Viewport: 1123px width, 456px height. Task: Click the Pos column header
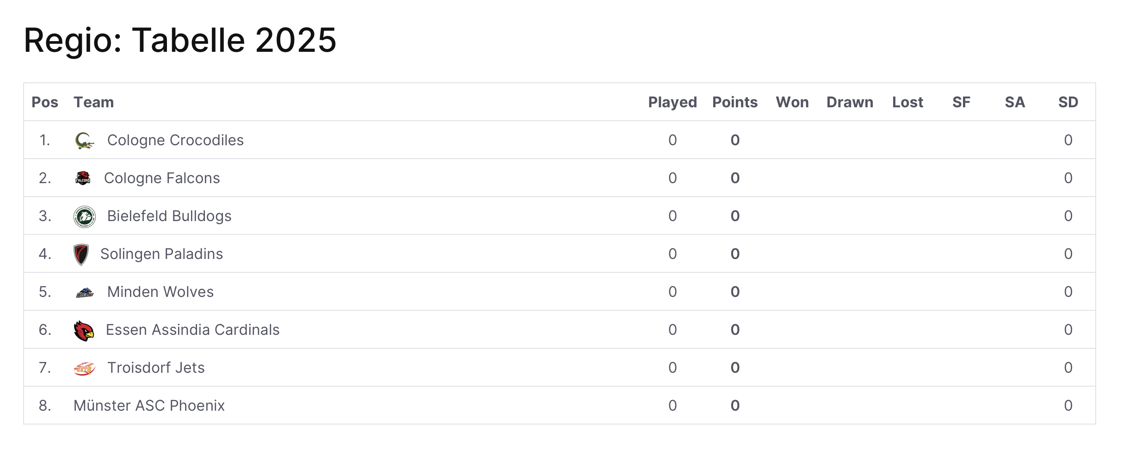tap(45, 102)
